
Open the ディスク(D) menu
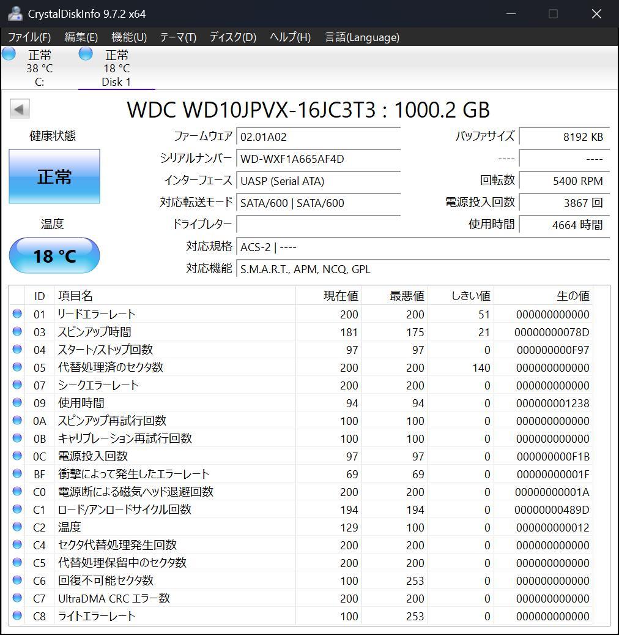233,37
